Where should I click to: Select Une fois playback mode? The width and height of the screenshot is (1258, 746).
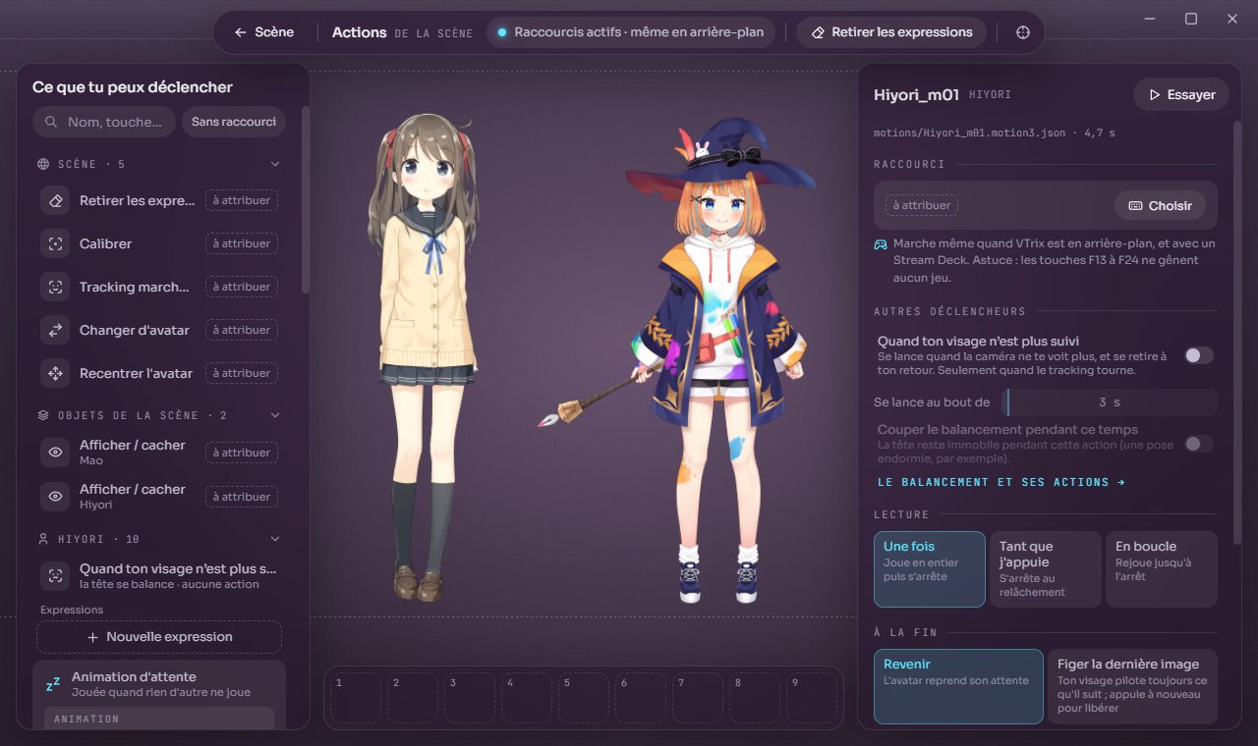tap(930, 569)
